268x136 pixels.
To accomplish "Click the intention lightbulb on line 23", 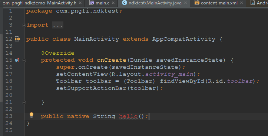I will (32, 115).
